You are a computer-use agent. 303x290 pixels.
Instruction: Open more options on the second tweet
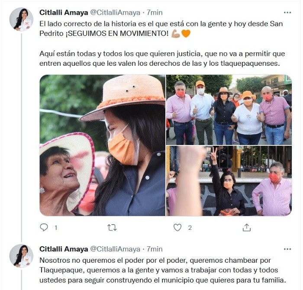pos(287,249)
